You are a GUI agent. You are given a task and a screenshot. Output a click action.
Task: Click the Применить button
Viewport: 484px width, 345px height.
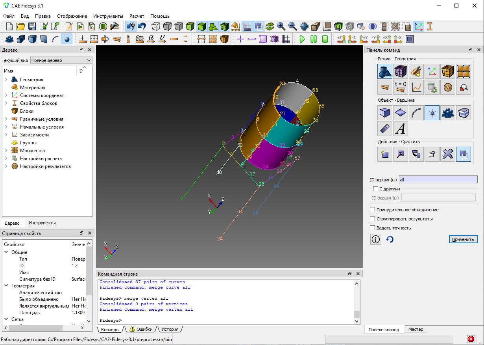tap(463, 239)
